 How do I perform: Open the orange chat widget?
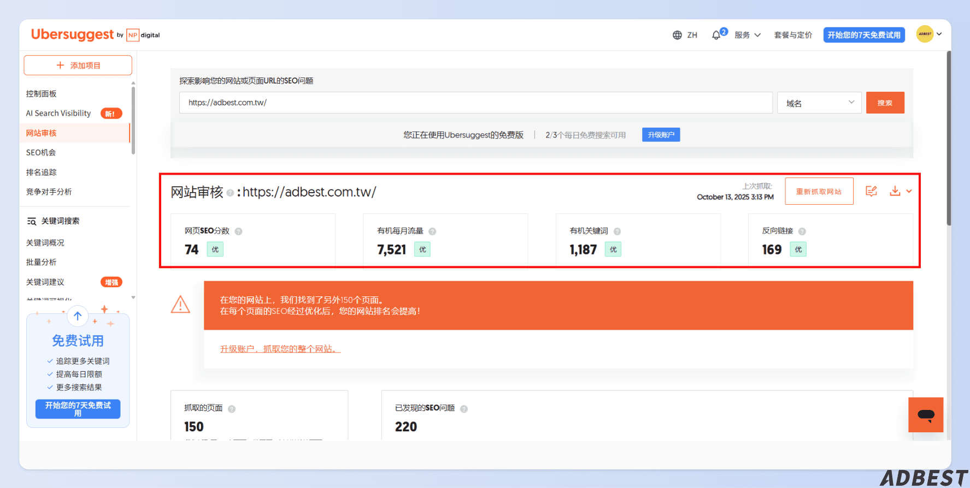pos(926,415)
